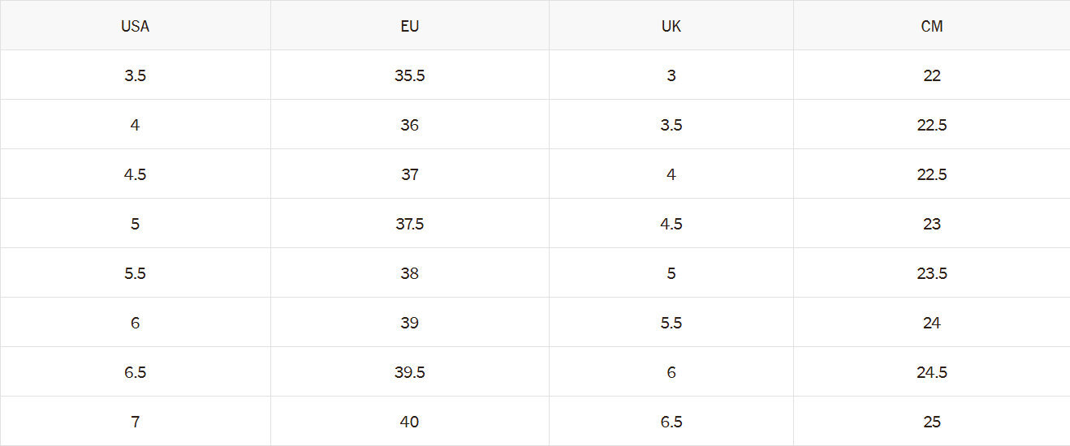Click EU size 37.5 cell
1070x446 pixels.
pyautogui.click(x=410, y=224)
